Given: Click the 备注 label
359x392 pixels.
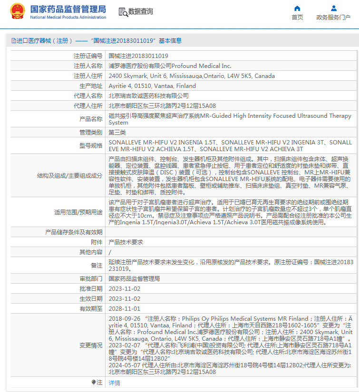Looking at the screenshot, I should pos(97,265).
